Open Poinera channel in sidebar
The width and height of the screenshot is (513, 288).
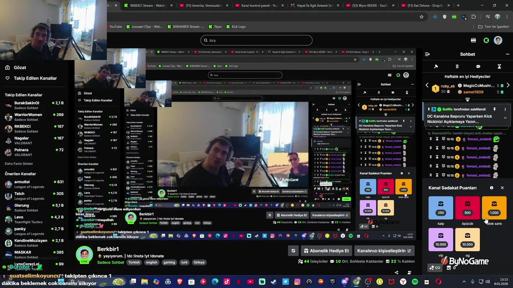coord(34,152)
